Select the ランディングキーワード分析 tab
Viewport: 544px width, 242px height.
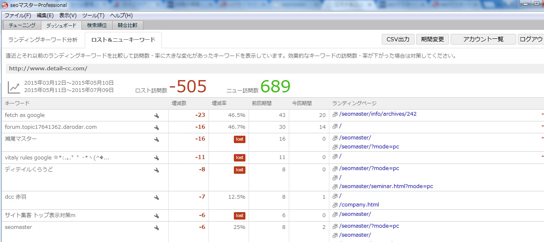tap(43, 40)
